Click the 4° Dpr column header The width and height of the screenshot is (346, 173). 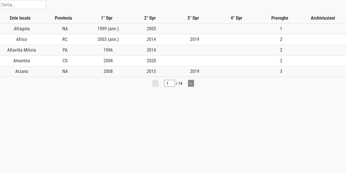pos(236,18)
